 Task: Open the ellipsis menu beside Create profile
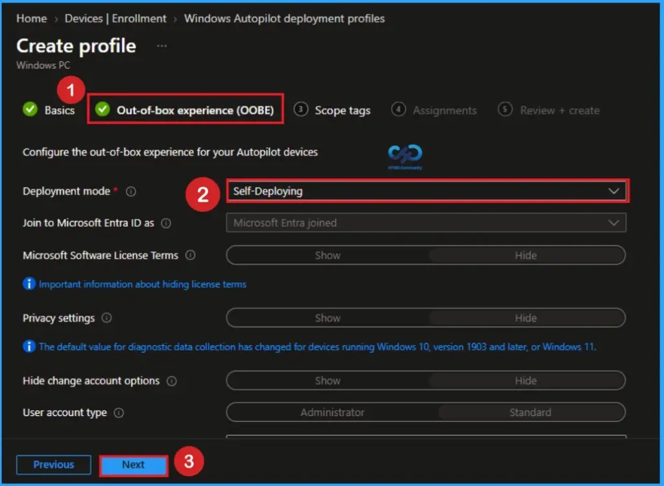(x=161, y=46)
